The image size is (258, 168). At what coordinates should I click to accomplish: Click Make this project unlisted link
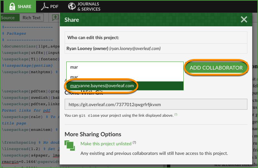[x=106, y=144]
